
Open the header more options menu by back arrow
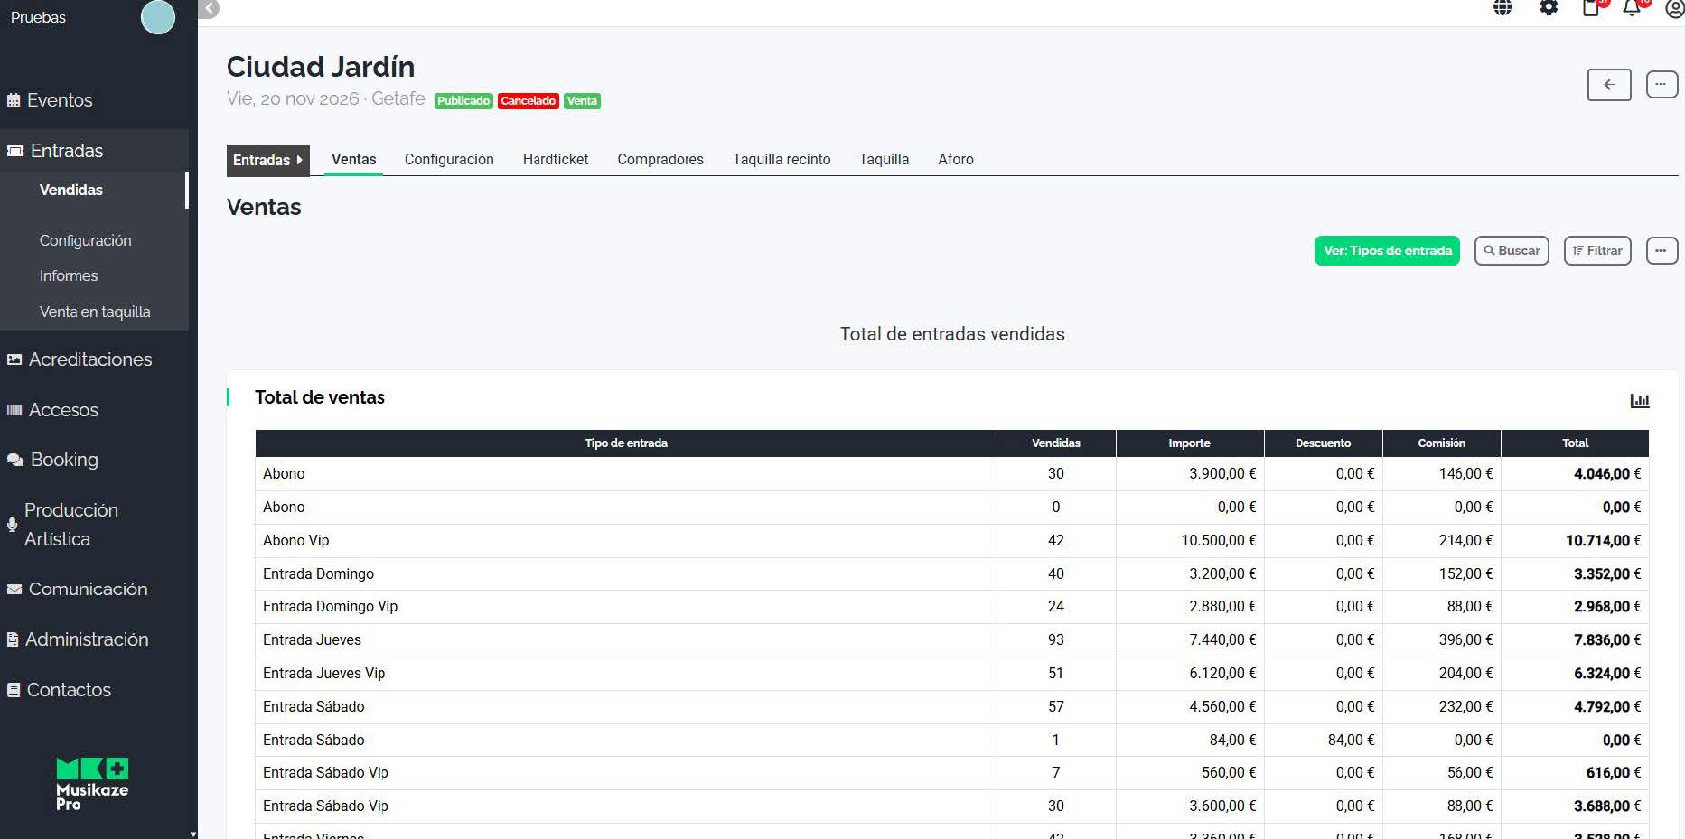pyautogui.click(x=1662, y=85)
